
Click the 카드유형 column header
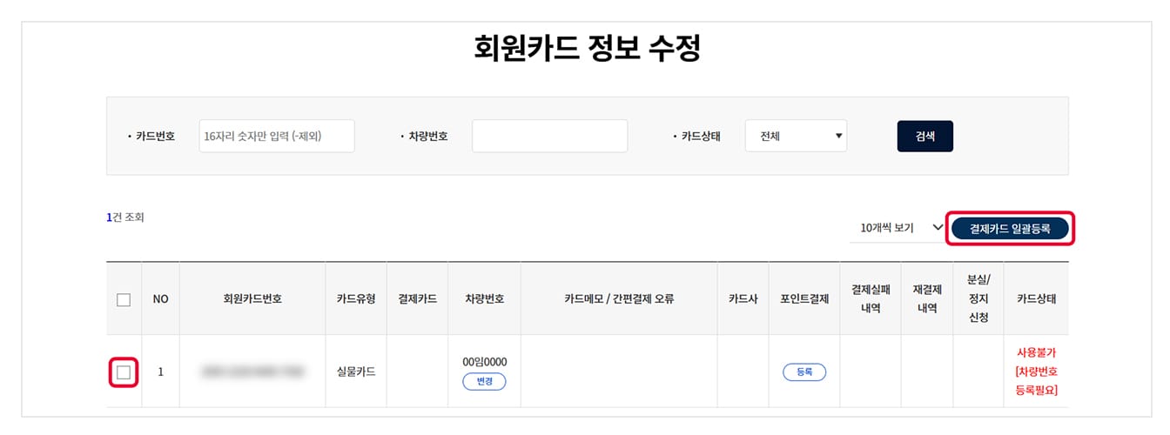[x=356, y=299]
